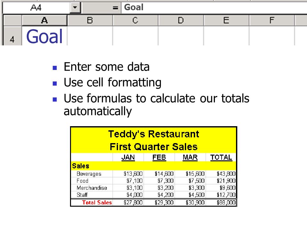Screen dimensions: 307x230
Task: Select column D header
Action: pos(181,20)
